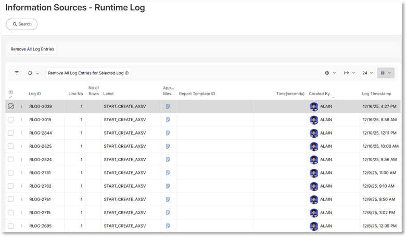The image size is (407, 237).
Task: Open row actions menu for RLOG-2844
Action: pyautogui.click(x=21, y=133)
